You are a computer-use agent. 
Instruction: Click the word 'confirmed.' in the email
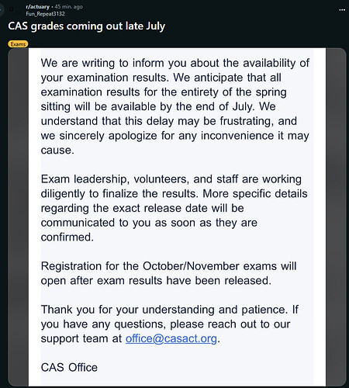[x=67, y=237]
